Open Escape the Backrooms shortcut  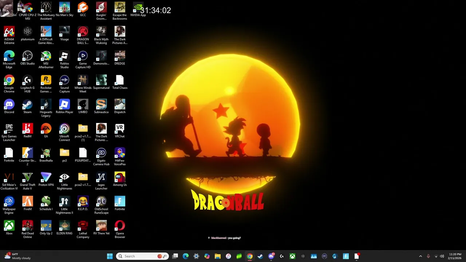pos(120,11)
